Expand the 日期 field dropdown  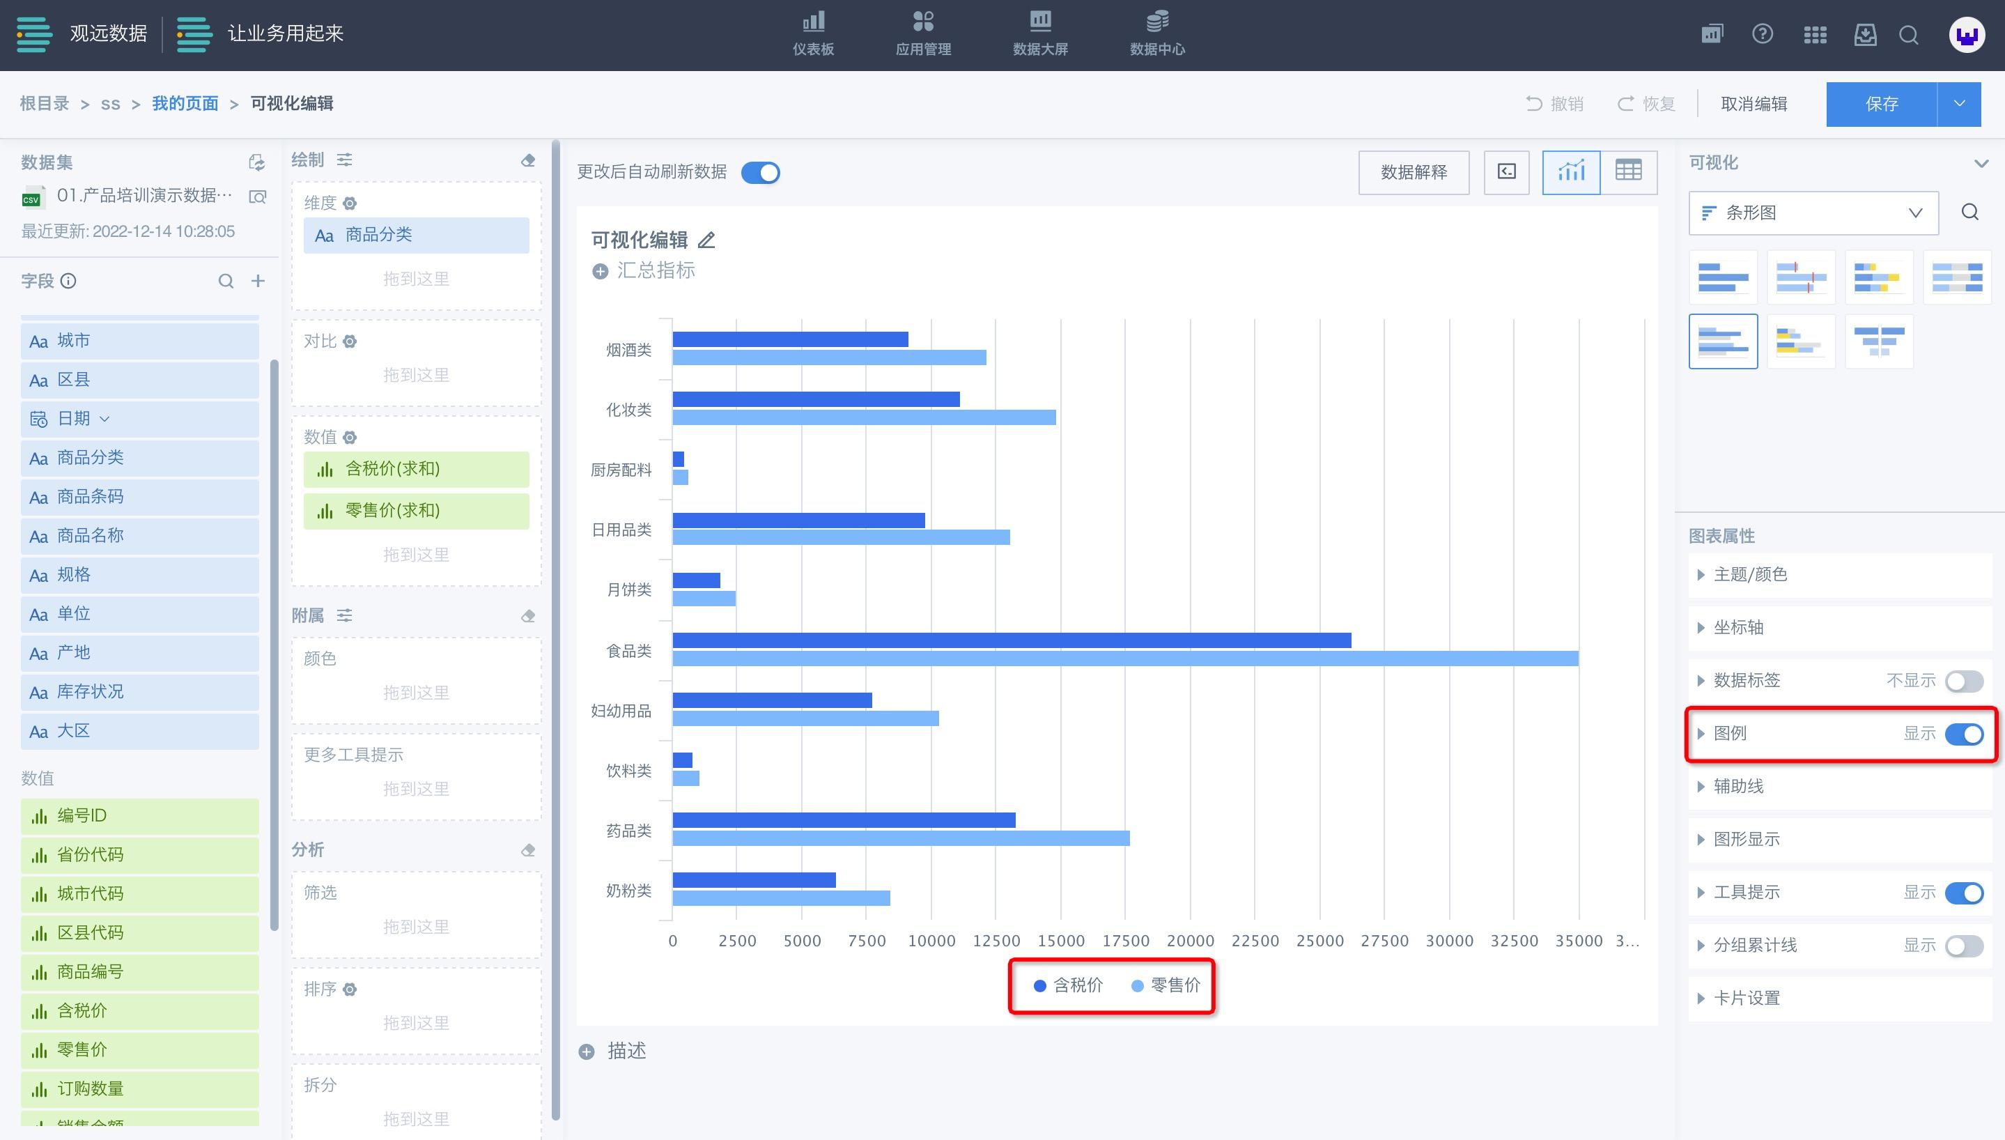click(104, 419)
